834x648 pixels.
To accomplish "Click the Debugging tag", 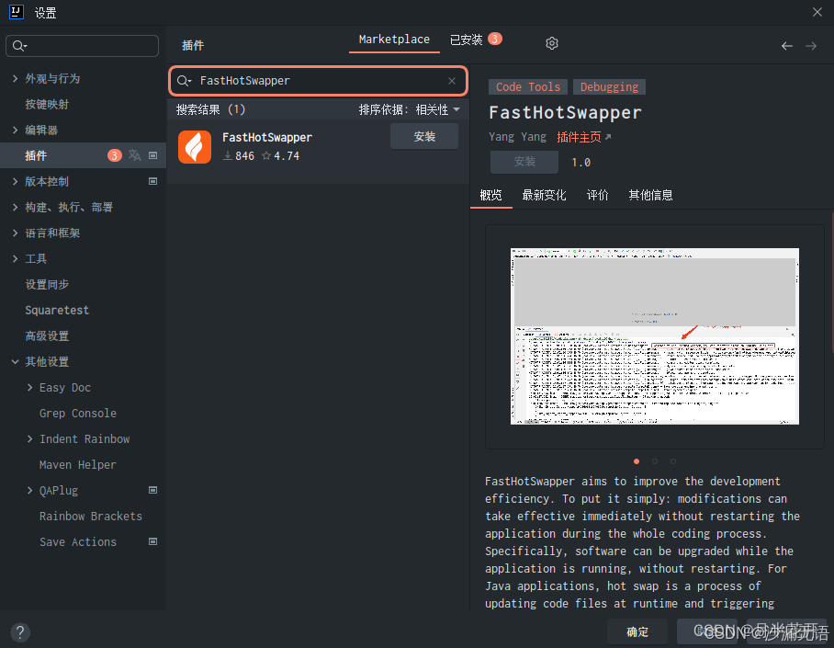I will pyautogui.click(x=610, y=86).
